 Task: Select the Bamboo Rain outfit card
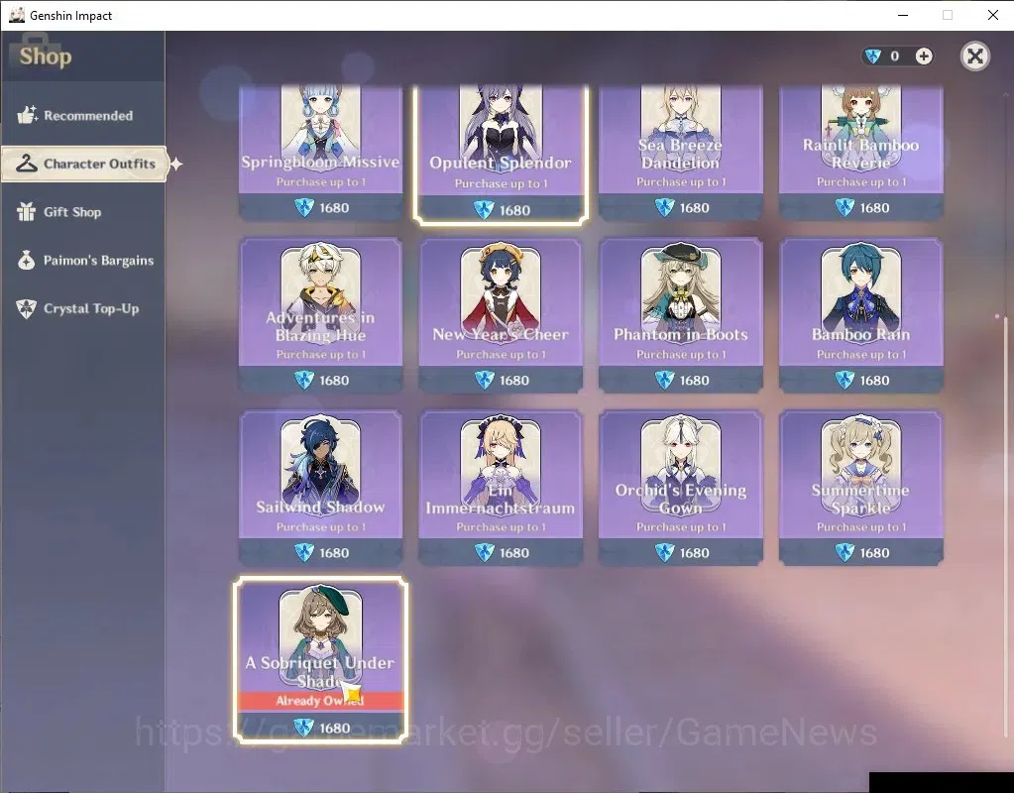860,315
